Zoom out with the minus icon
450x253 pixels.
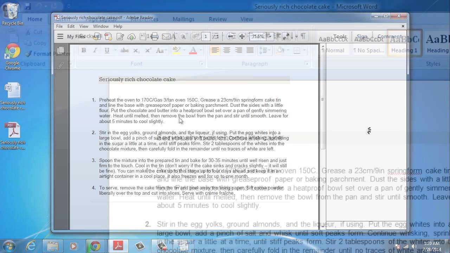pyautogui.click(x=231, y=36)
